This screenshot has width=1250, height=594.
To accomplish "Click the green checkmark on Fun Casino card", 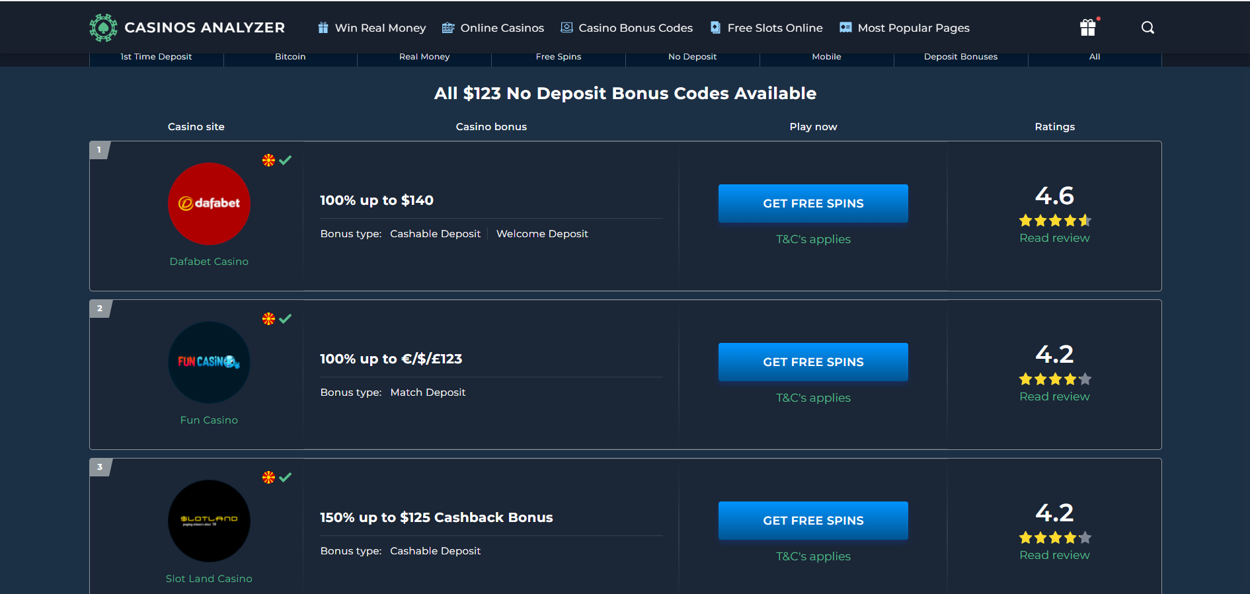I will [286, 318].
